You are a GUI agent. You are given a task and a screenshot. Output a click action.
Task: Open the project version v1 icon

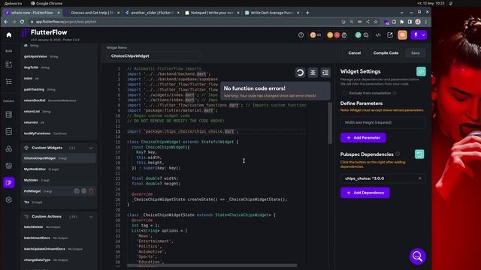point(315,35)
